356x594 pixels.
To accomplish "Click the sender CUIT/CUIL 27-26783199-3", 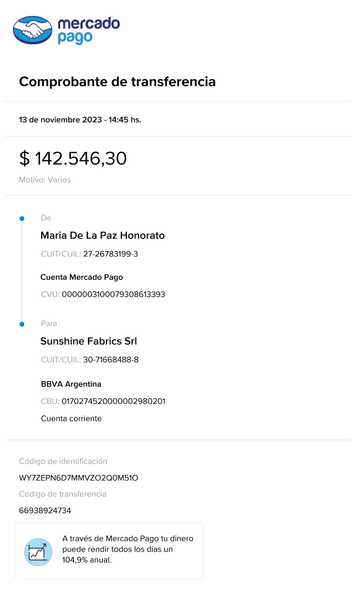I will (110, 254).
